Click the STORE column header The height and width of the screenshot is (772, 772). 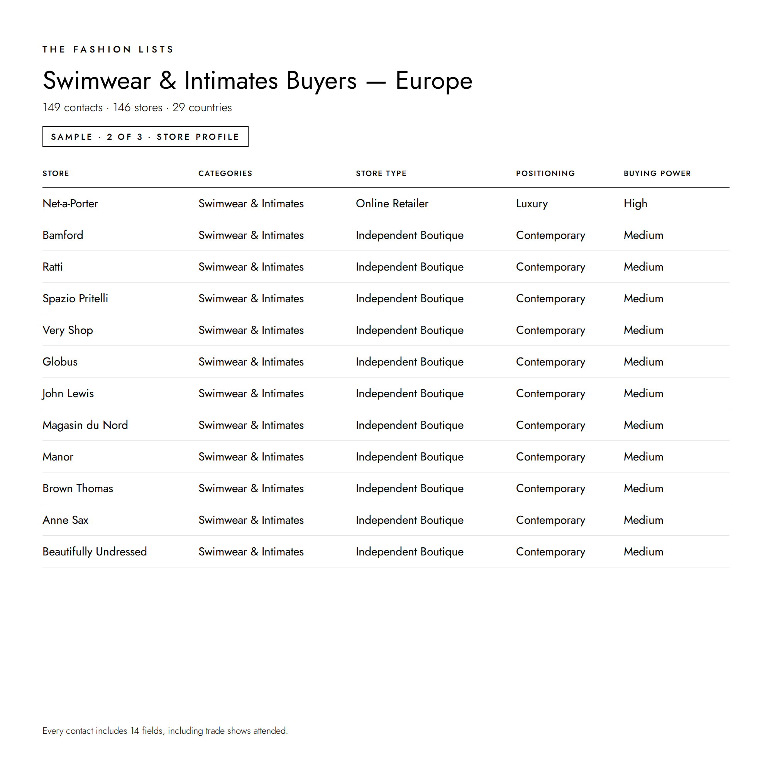click(56, 173)
